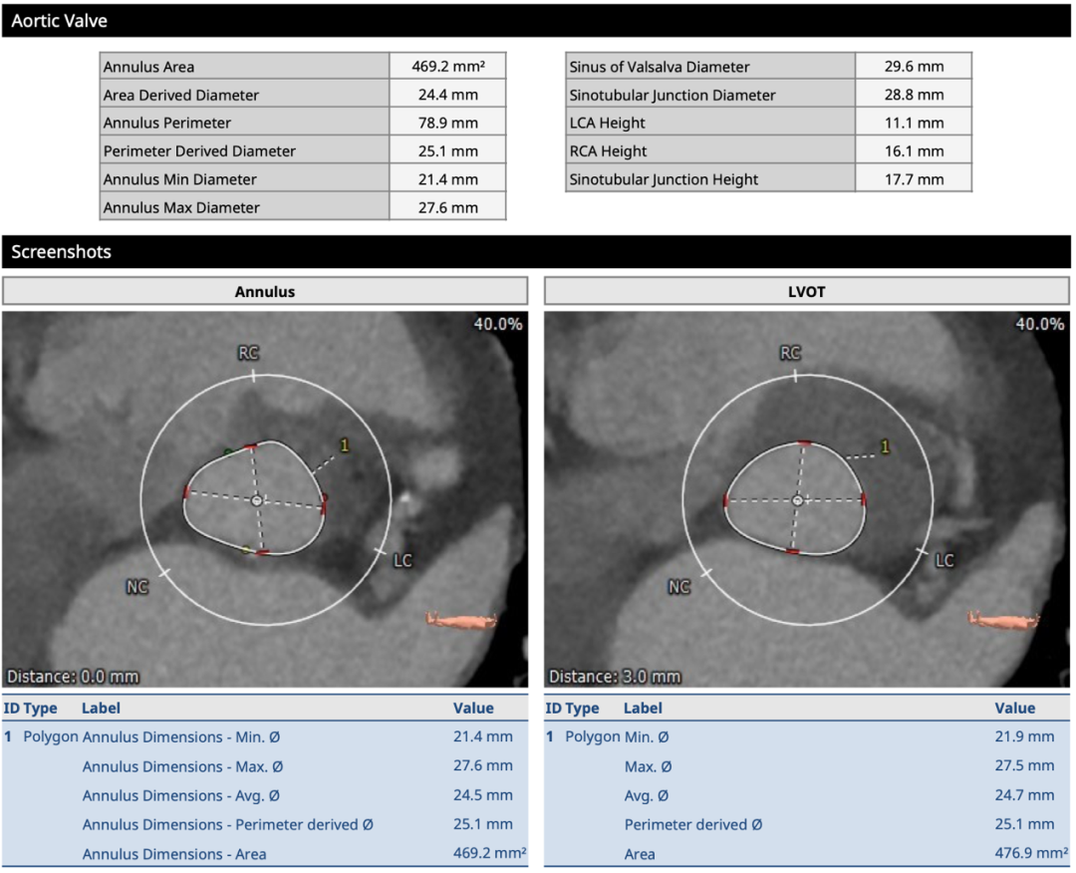
Task: Click the center point of the Annulus contour
Action: tap(256, 500)
